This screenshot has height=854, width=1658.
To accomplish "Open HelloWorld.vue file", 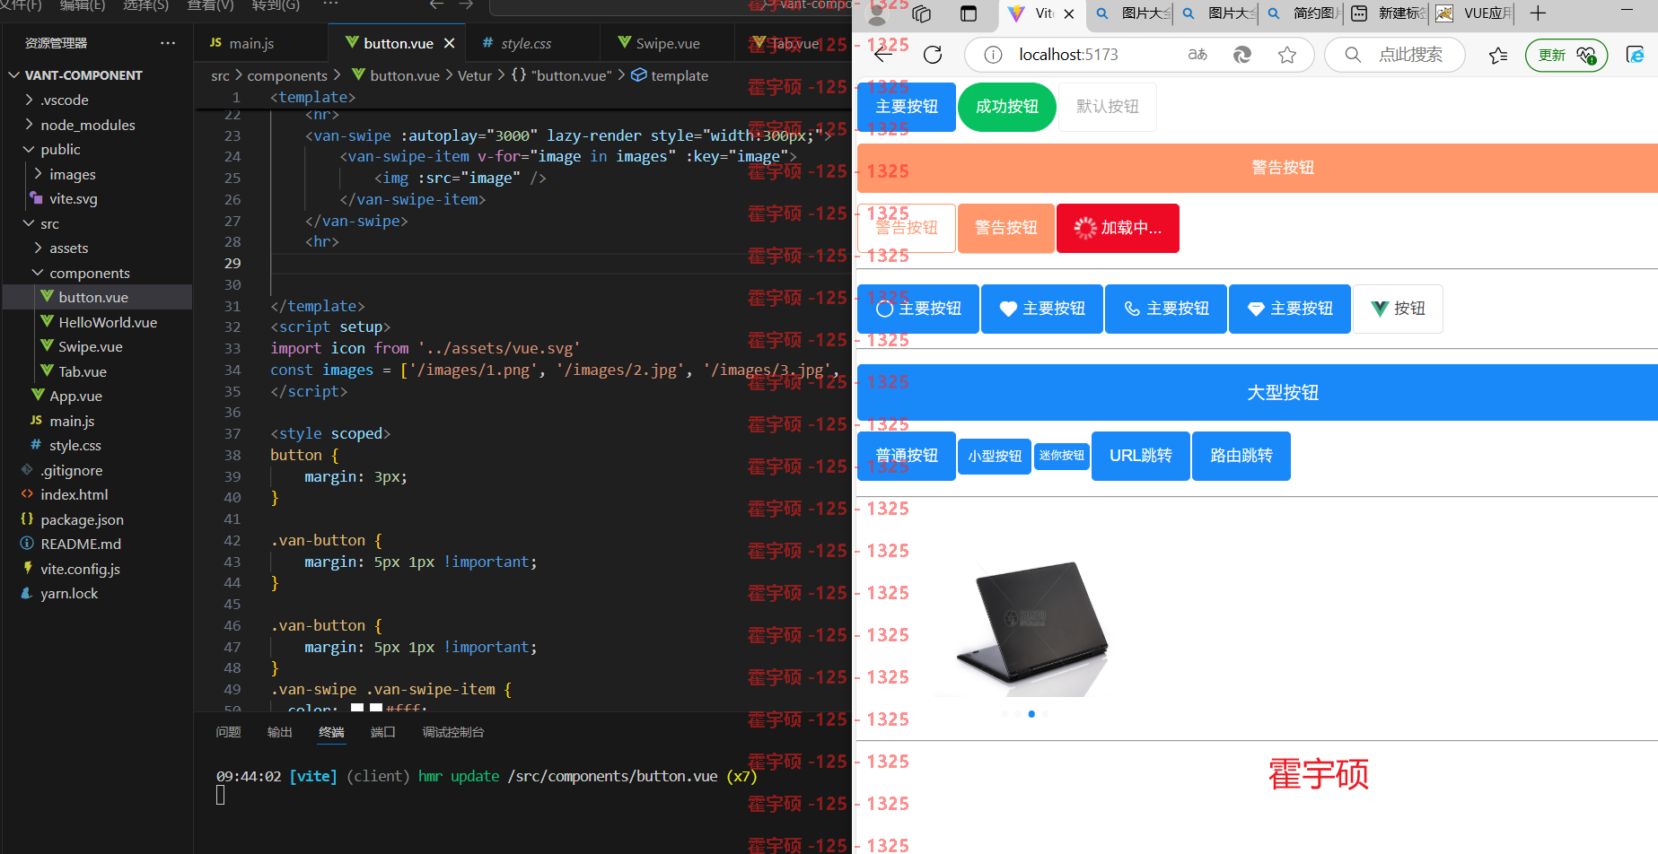I will click(x=108, y=322).
